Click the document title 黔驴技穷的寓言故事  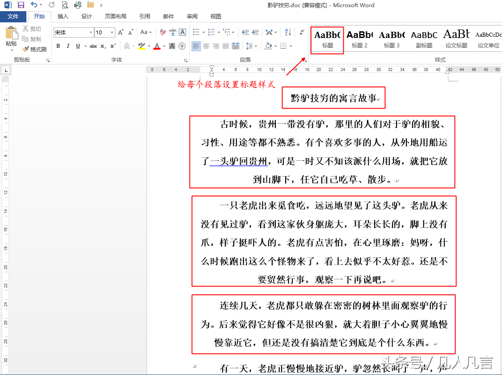coord(333,98)
